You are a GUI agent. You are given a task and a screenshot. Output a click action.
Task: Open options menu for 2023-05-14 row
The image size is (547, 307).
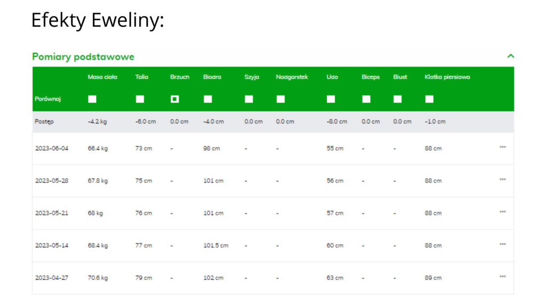point(502,245)
